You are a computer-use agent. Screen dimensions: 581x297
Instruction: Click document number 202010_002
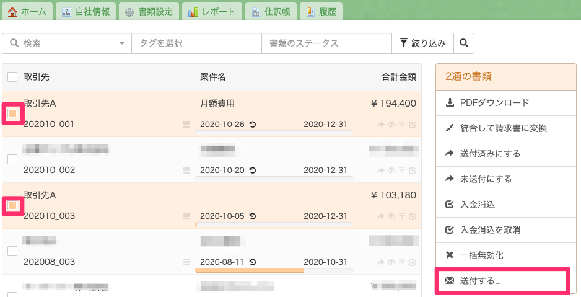coord(50,170)
